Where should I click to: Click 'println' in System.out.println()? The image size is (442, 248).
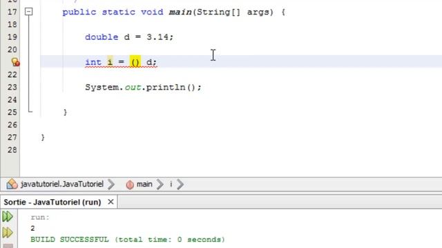(x=166, y=87)
